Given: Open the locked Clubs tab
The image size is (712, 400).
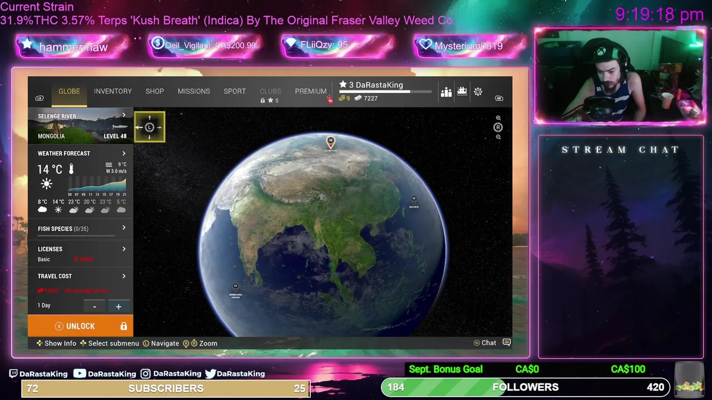Looking at the screenshot, I should click(270, 91).
